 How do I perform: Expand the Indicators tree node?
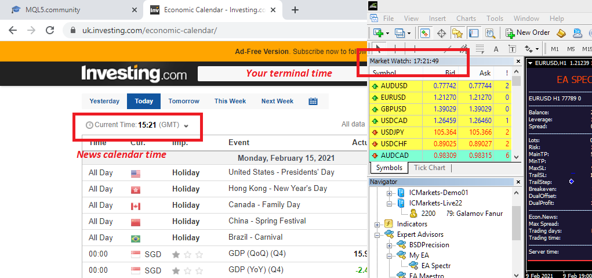click(x=377, y=225)
